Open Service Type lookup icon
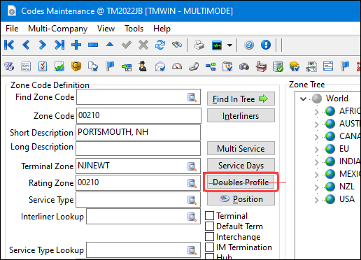The image size is (361, 260). (x=192, y=200)
